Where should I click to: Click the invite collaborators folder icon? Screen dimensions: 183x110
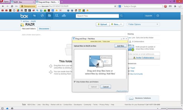click(x=131, y=48)
